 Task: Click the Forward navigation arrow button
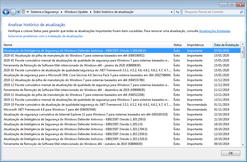tap(13, 12)
